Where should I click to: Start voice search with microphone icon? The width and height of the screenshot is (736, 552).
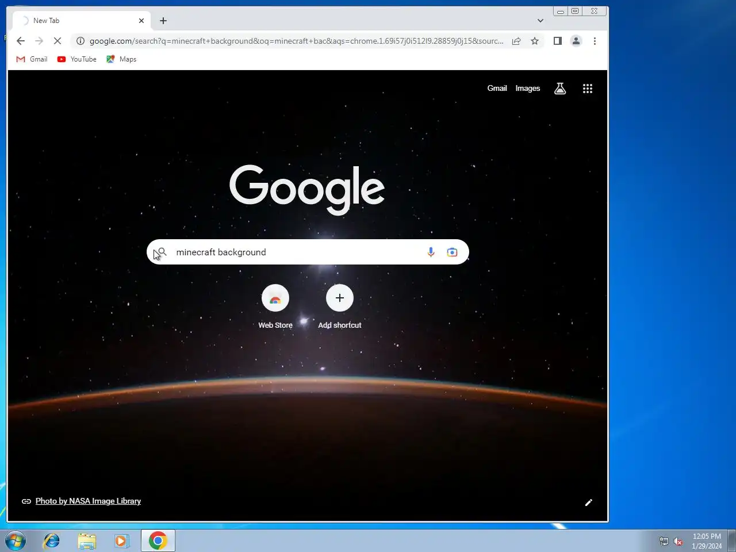click(x=431, y=252)
